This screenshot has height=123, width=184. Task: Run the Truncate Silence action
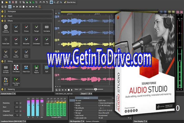point(6,81)
